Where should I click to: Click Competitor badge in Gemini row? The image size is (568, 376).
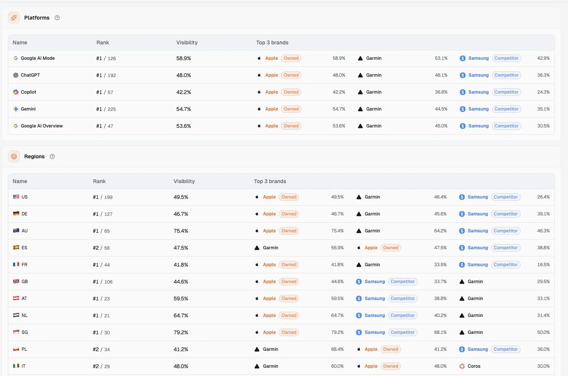pyautogui.click(x=506, y=109)
